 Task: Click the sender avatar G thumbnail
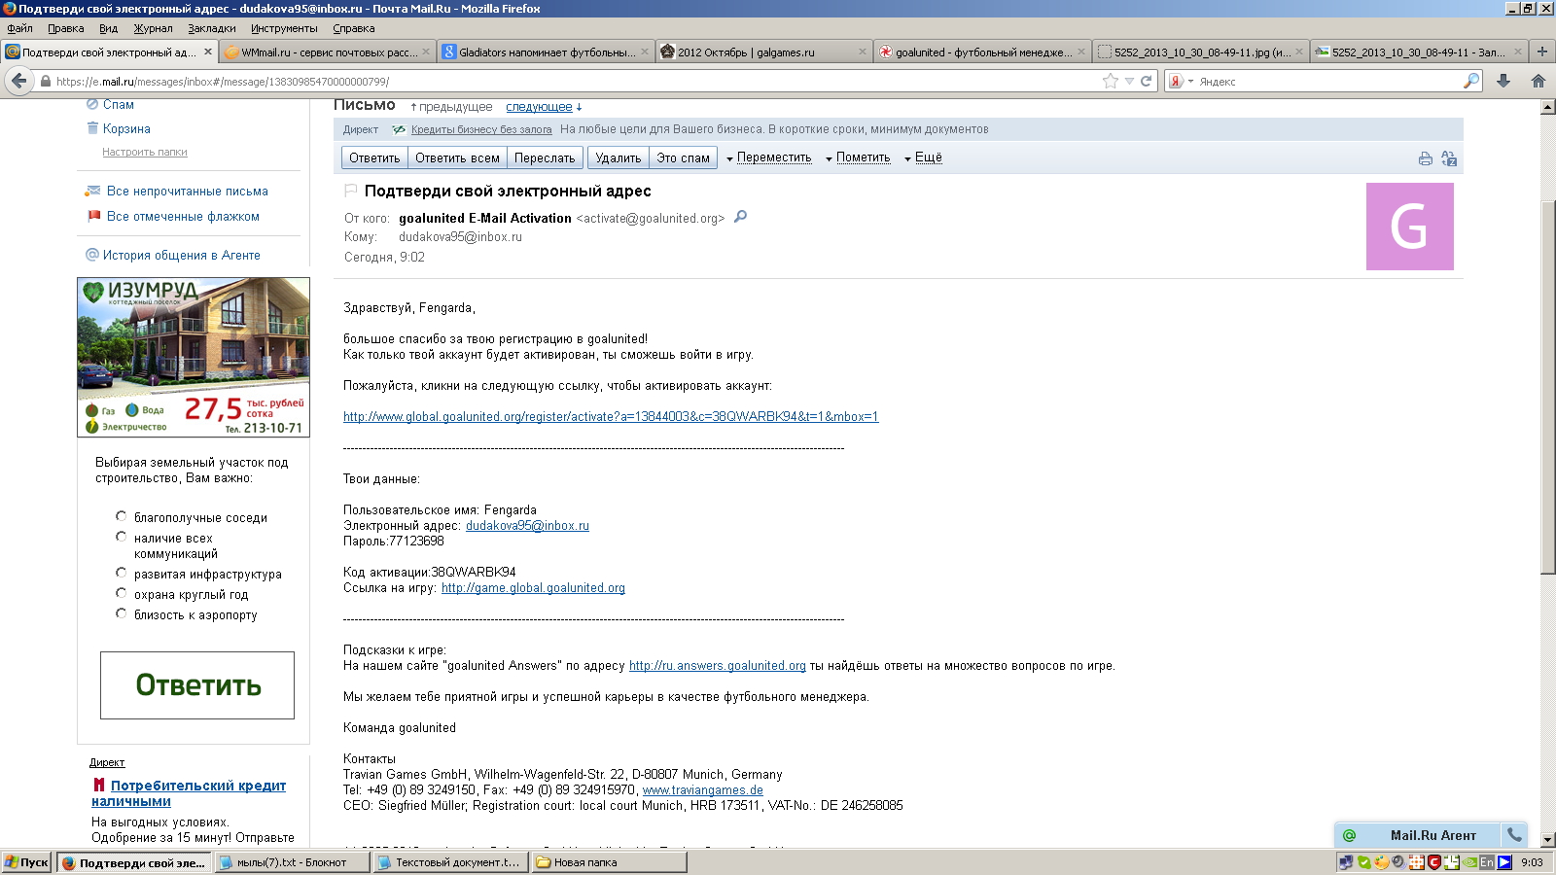[1410, 227]
